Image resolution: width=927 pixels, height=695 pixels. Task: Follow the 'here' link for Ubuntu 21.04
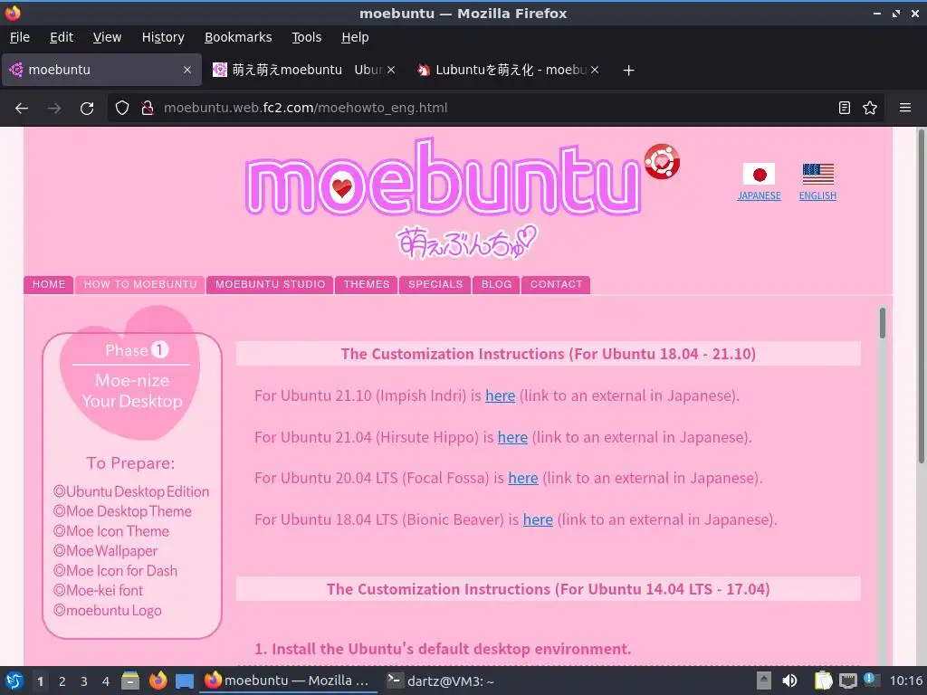pyautogui.click(x=512, y=437)
